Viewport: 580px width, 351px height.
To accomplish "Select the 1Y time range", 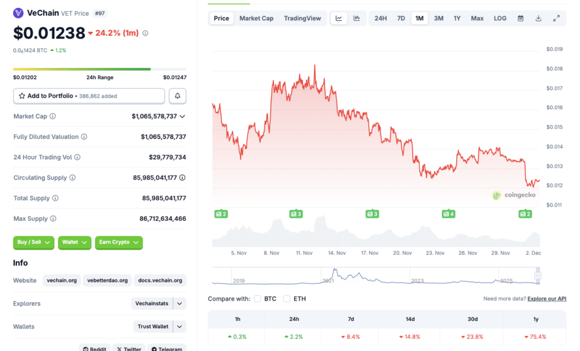I will point(457,18).
